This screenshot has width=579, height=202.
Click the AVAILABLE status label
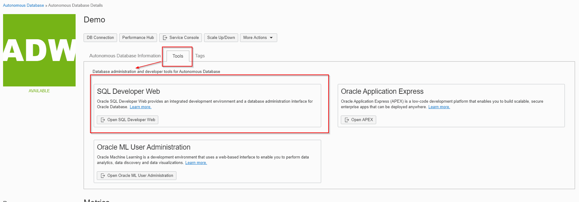tap(39, 91)
